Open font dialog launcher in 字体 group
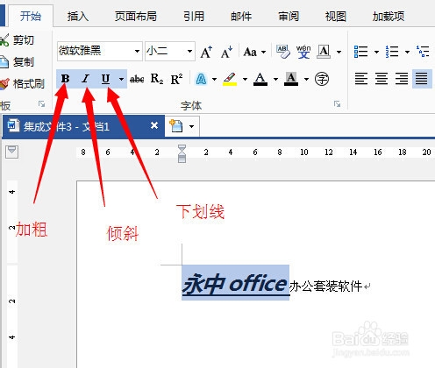The width and height of the screenshot is (435, 368). pyautogui.click(x=337, y=104)
